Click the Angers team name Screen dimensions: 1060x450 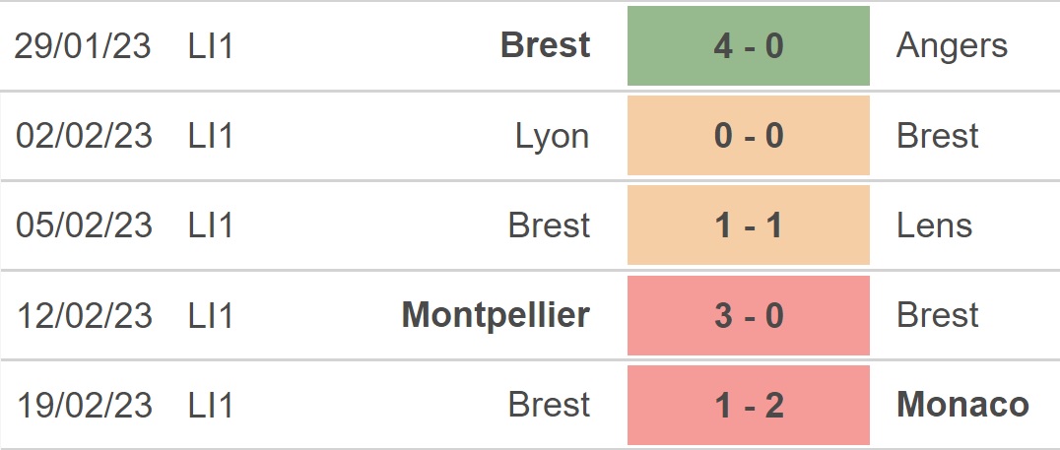pyautogui.click(x=952, y=47)
